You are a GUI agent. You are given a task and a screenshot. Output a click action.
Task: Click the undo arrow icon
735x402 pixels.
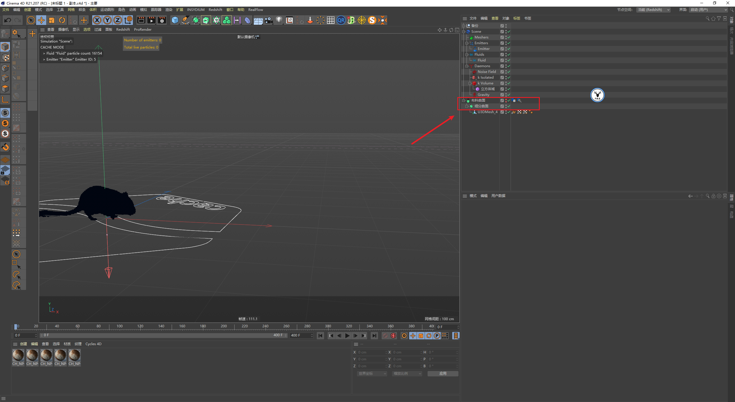click(8, 20)
